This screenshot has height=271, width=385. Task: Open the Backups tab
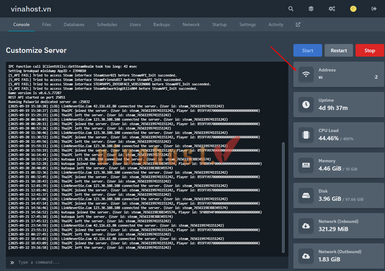(x=161, y=25)
